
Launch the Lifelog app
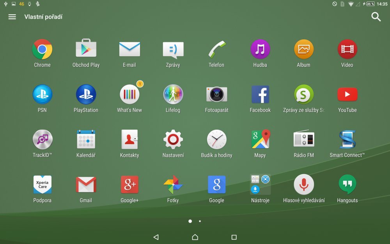click(x=173, y=94)
